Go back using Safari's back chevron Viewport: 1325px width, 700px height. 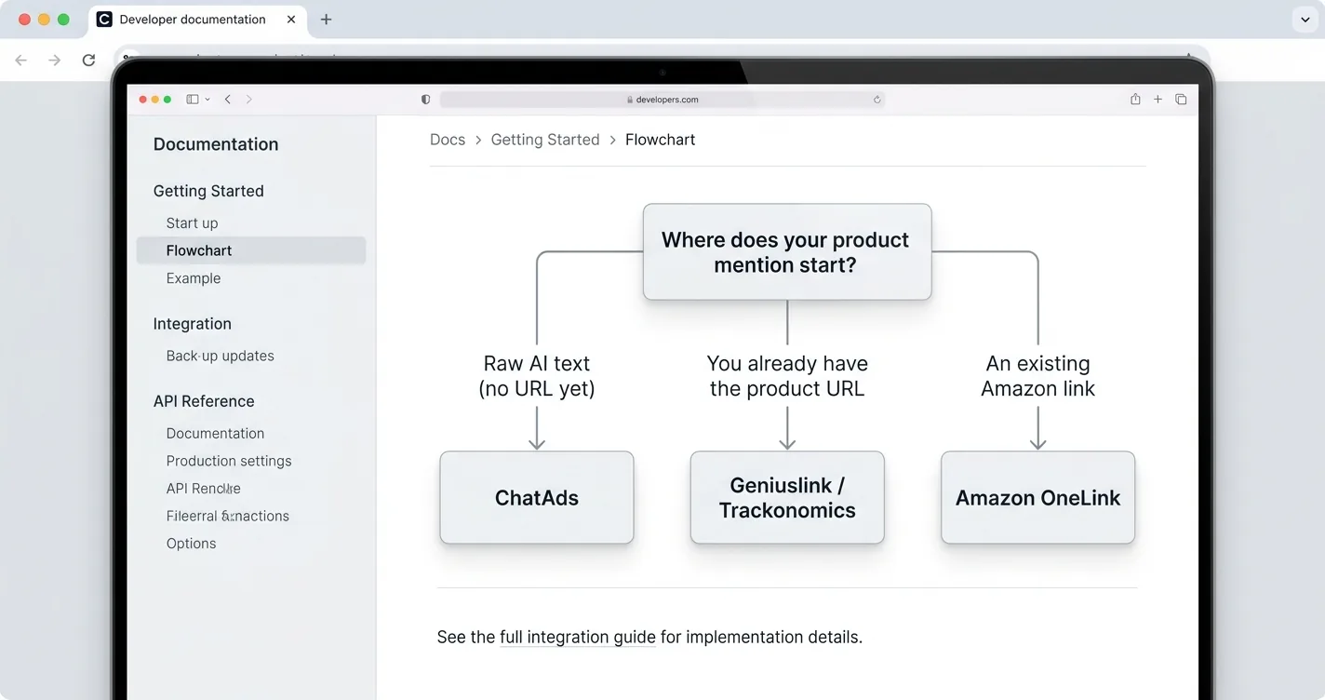tap(228, 100)
